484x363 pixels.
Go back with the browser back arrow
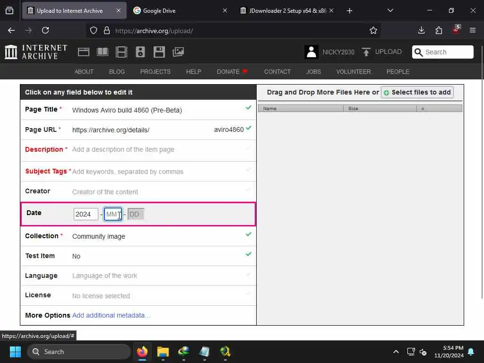tap(11, 30)
